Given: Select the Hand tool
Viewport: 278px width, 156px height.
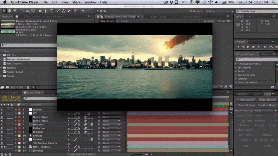Looking at the screenshot, I should [x=9, y=11].
